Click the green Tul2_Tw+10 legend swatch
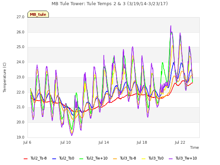Image resolution: width=220 pixels, height=165 pixels. [81, 159]
